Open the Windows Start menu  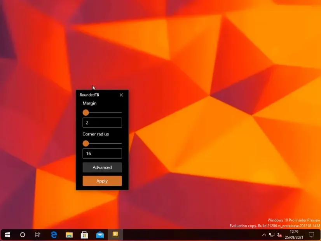[7, 235]
